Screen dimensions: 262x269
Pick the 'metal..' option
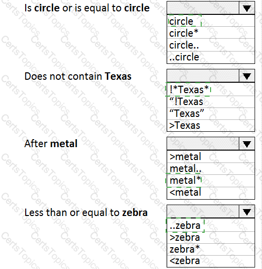point(211,168)
